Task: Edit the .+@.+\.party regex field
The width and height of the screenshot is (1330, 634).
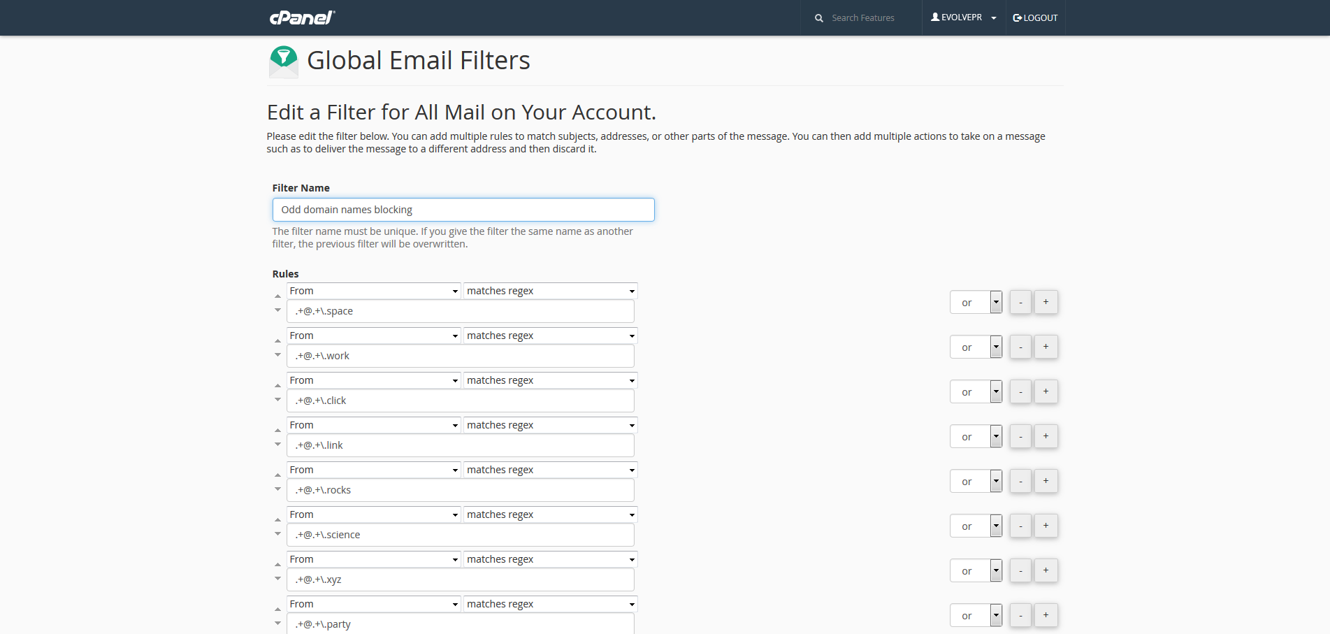Action: pyautogui.click(x=461, y=624)
